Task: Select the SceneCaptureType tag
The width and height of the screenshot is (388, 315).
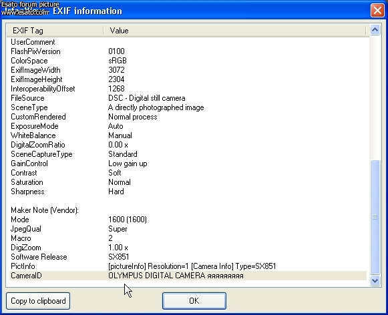Action: coord(41,154)
